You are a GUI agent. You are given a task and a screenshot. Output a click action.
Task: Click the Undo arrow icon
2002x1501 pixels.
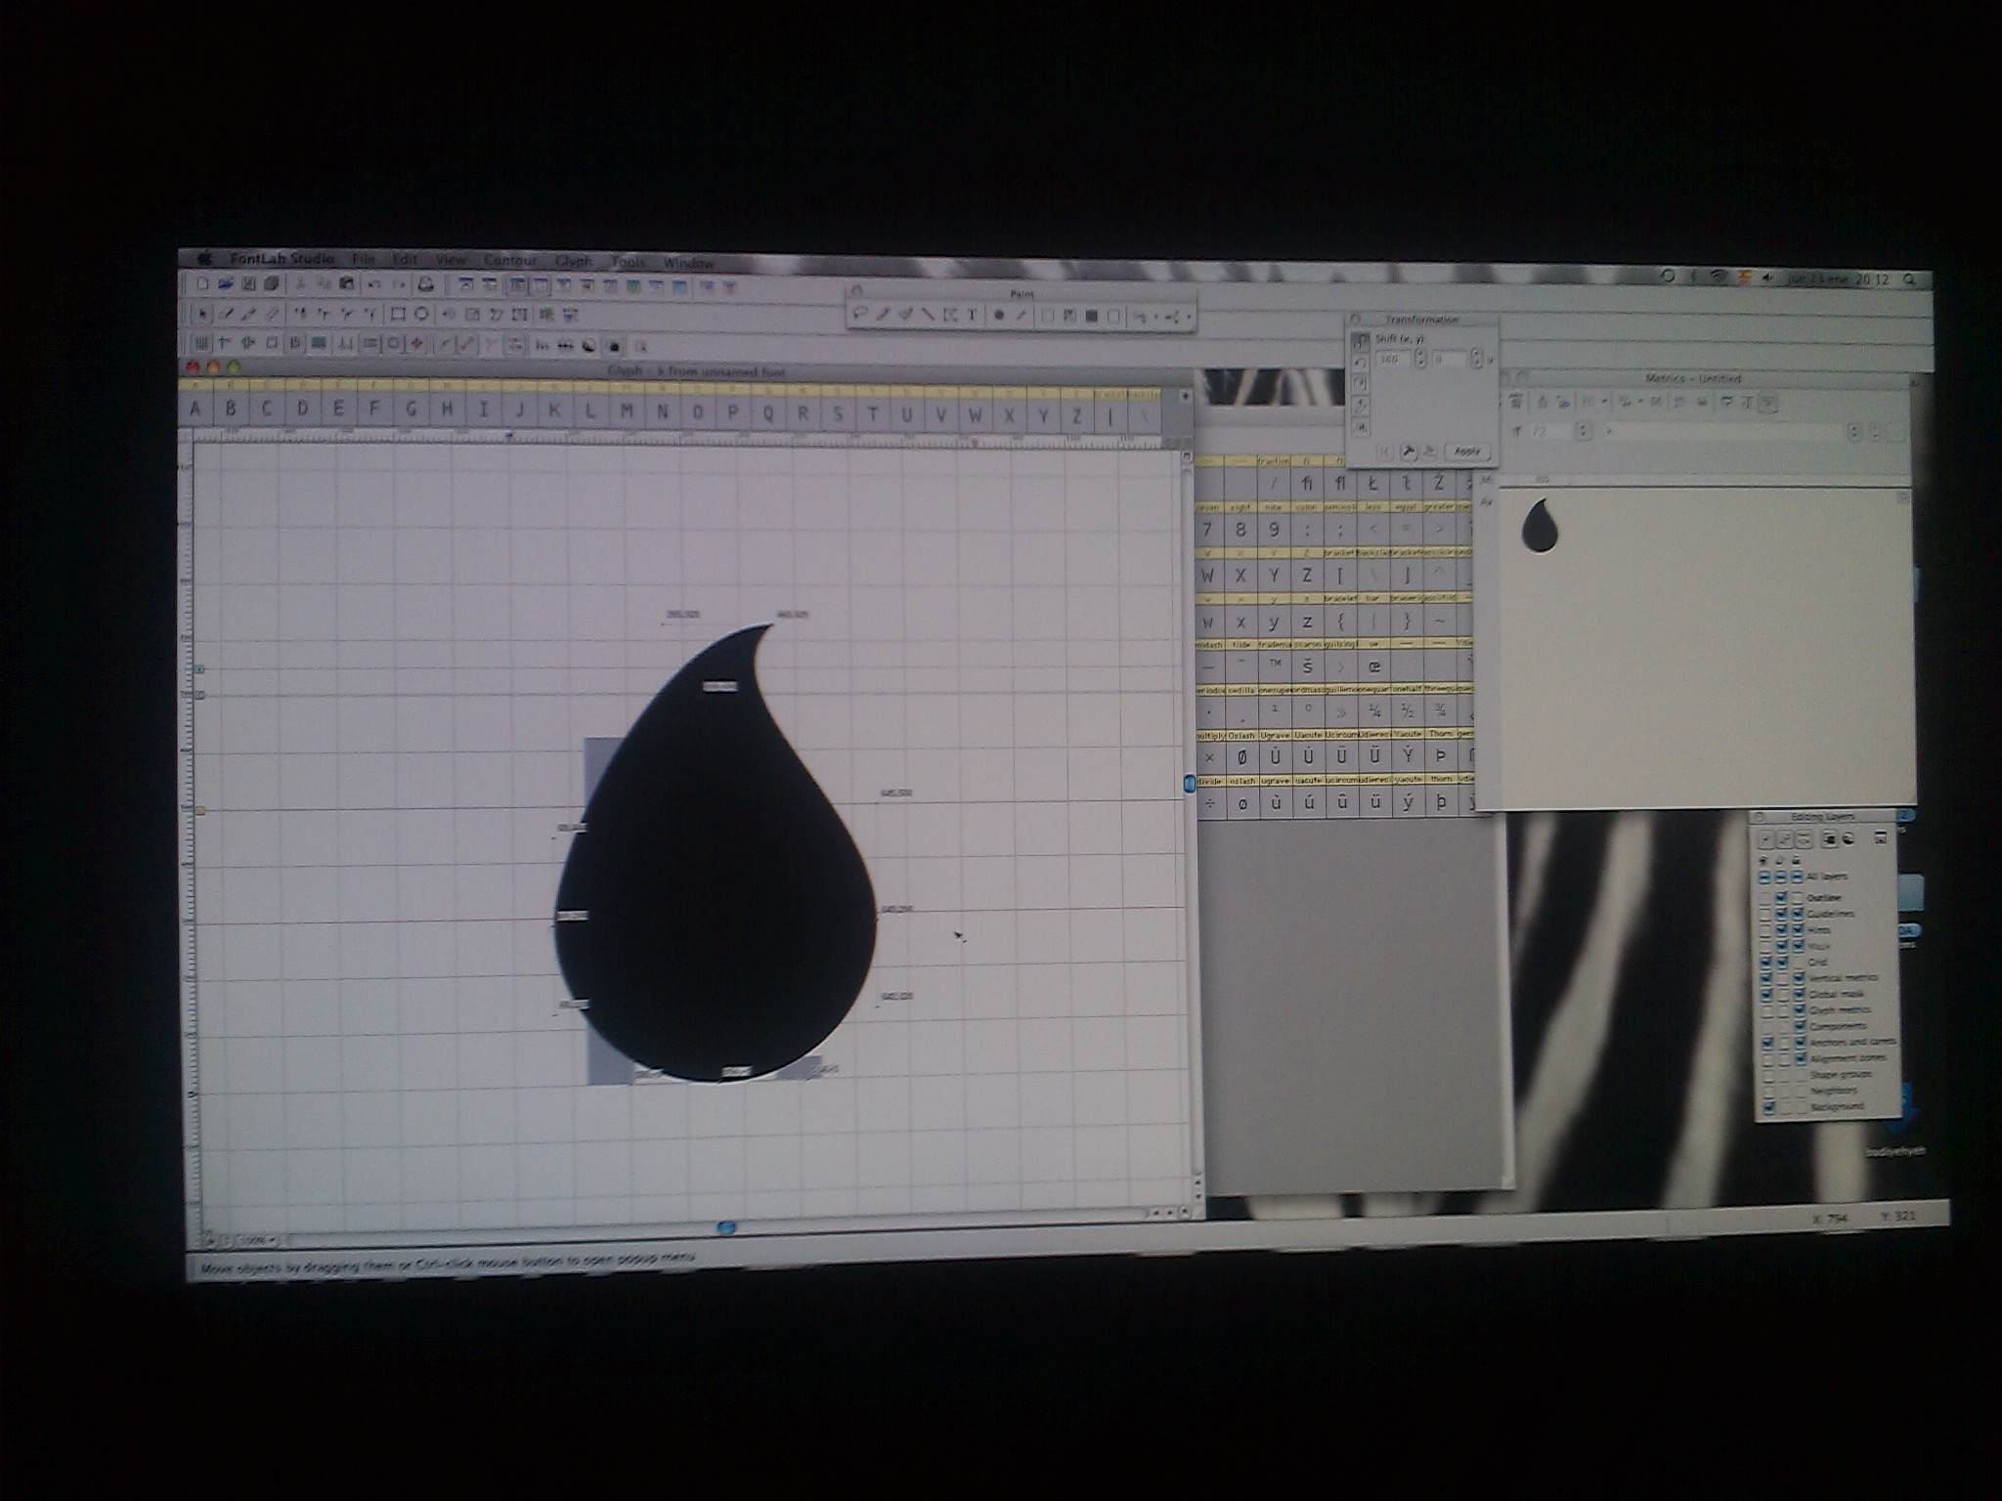click(x=373, y=284)
